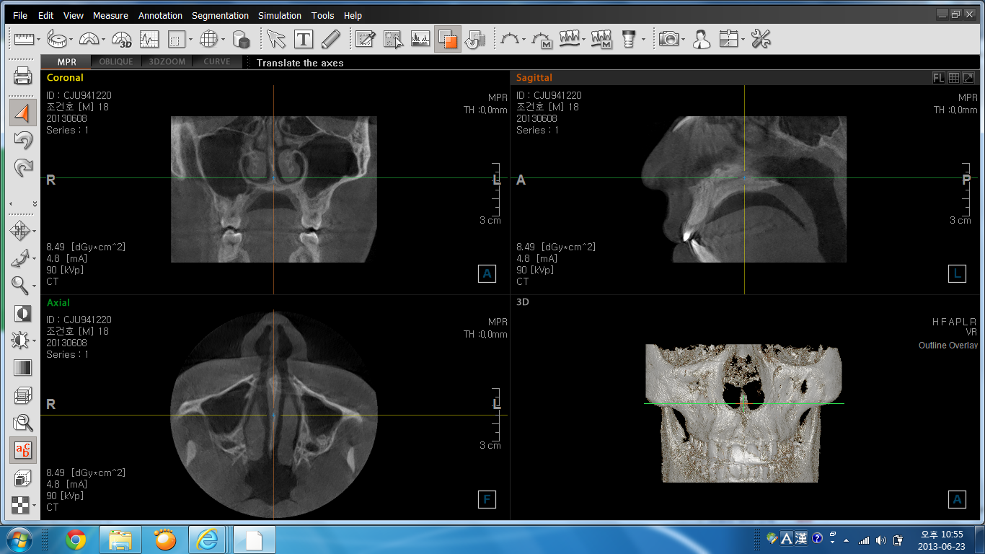Click the FL button in Sagittal view

click(938, 78)
